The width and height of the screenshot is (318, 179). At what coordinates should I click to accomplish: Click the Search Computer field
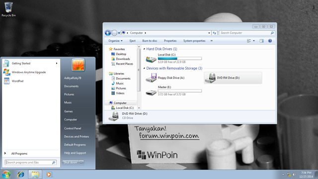point(247,33)
